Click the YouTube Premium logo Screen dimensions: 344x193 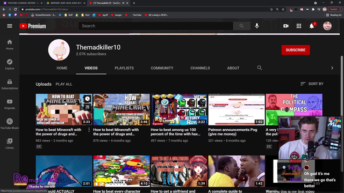[x=33, y=26]
